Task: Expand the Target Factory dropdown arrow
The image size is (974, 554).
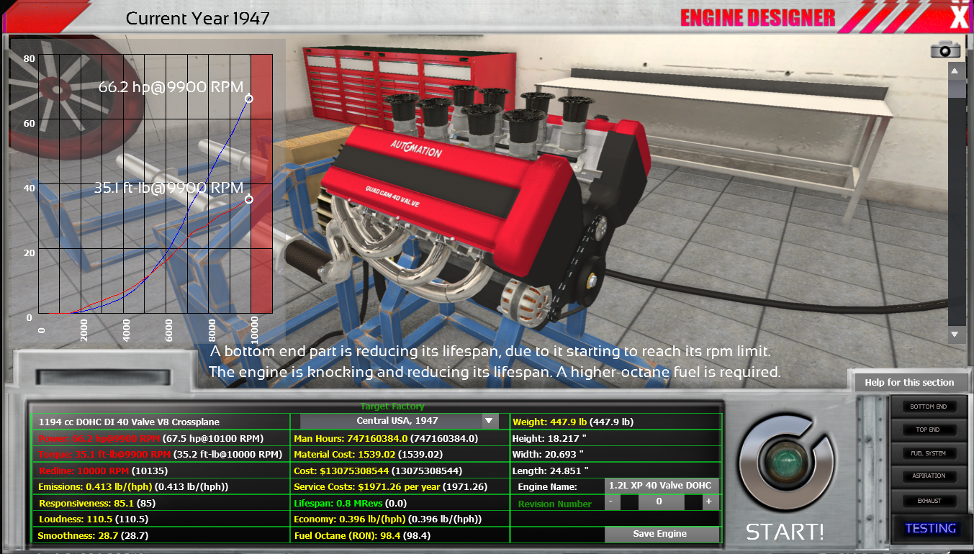Action: click(x=489, y=421)
